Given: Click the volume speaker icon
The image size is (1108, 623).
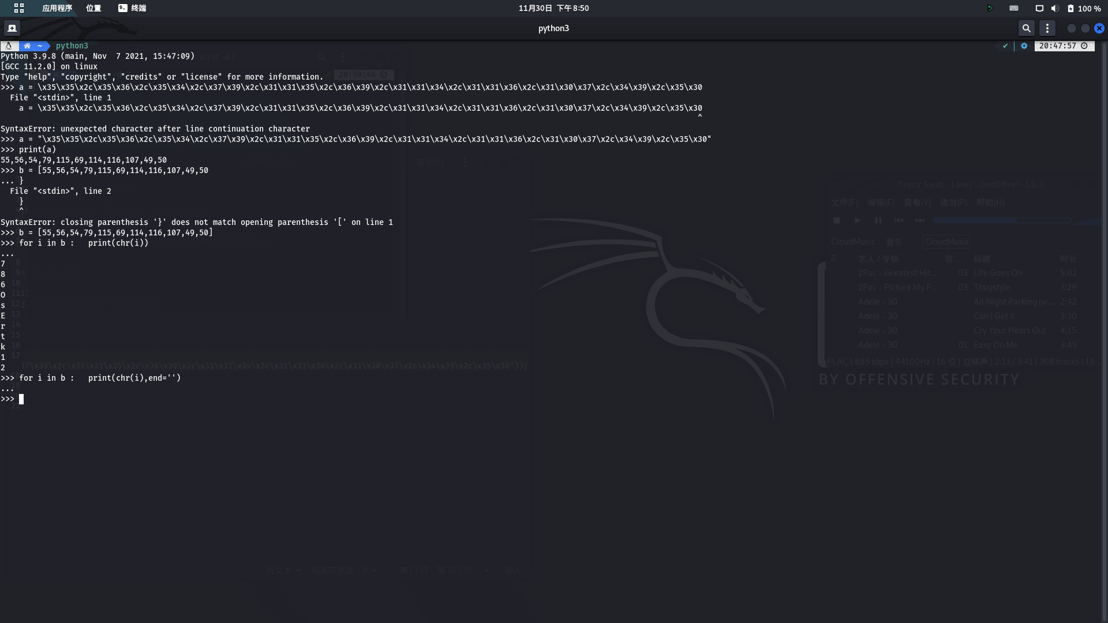Looking at the screenshot, I should click(1055, 8).
